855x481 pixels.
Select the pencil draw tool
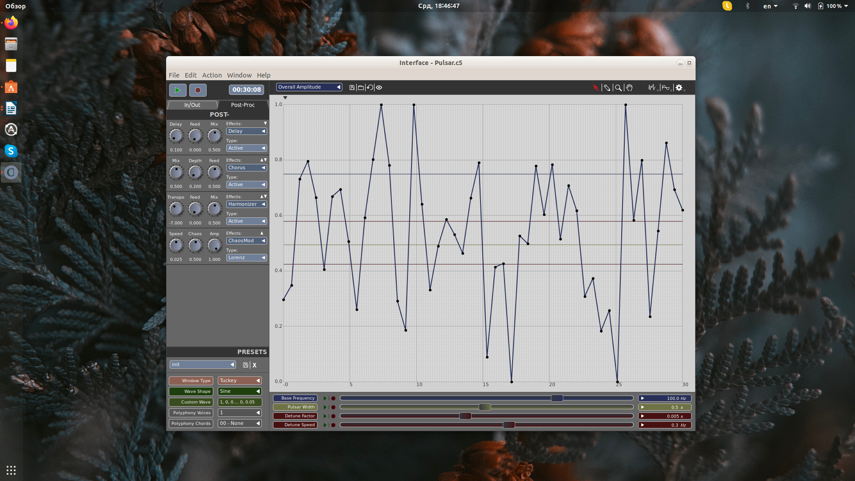coord(607,88)
